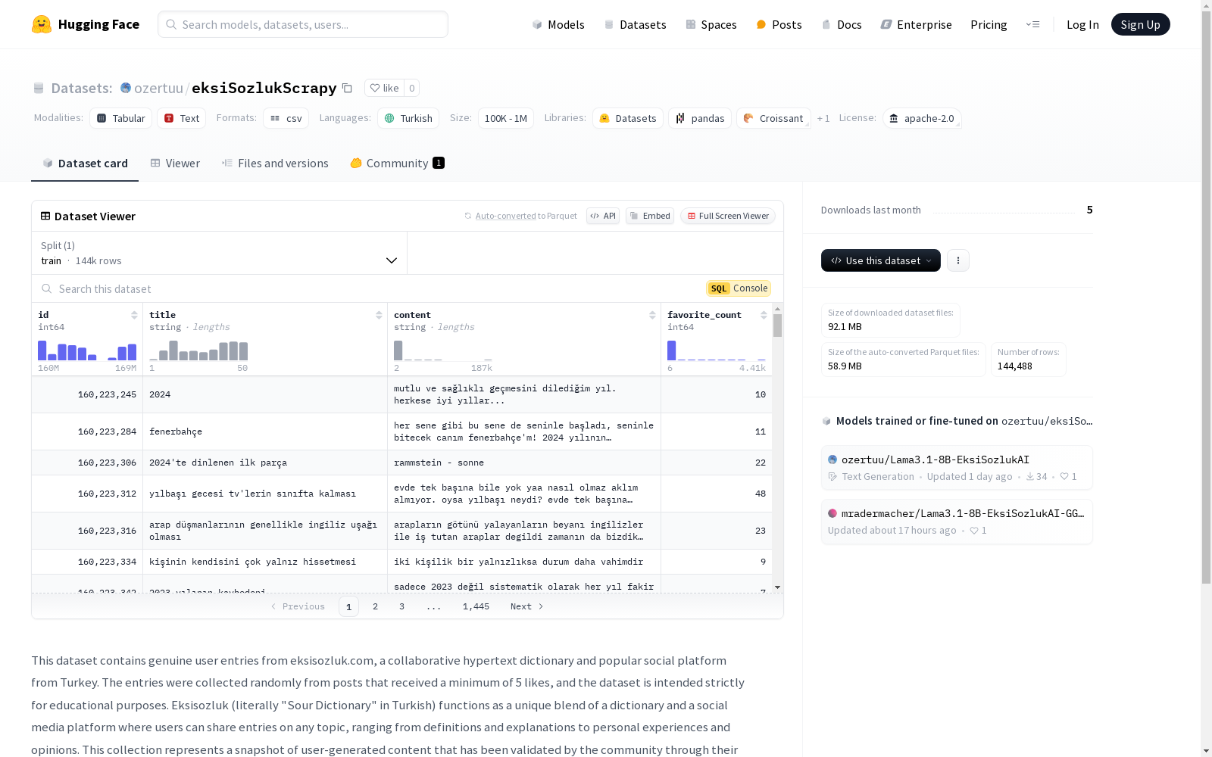The width and height of the screenshot is (1212, 757).
Task: Sort the content column via its icon
Action: [x=652, y=315]
